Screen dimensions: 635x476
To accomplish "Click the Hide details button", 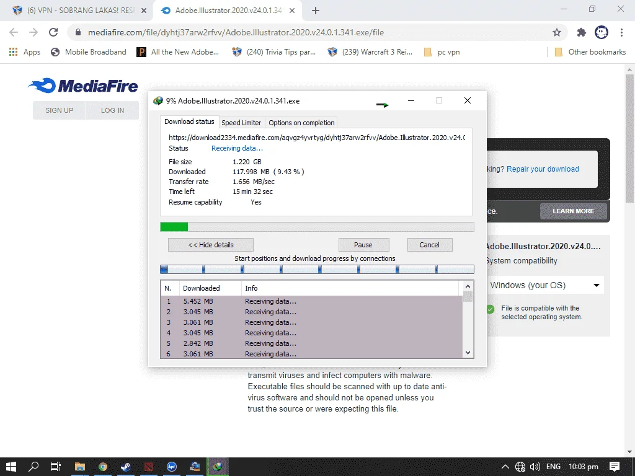I will (211, 245).
